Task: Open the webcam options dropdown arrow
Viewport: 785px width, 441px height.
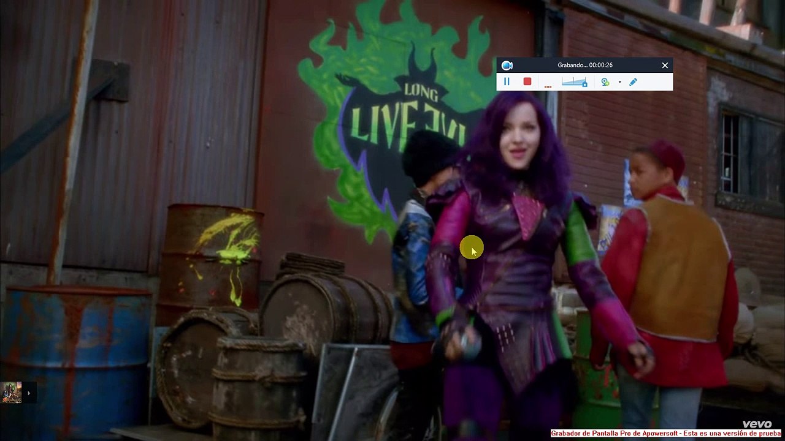Action: (619, 82)
